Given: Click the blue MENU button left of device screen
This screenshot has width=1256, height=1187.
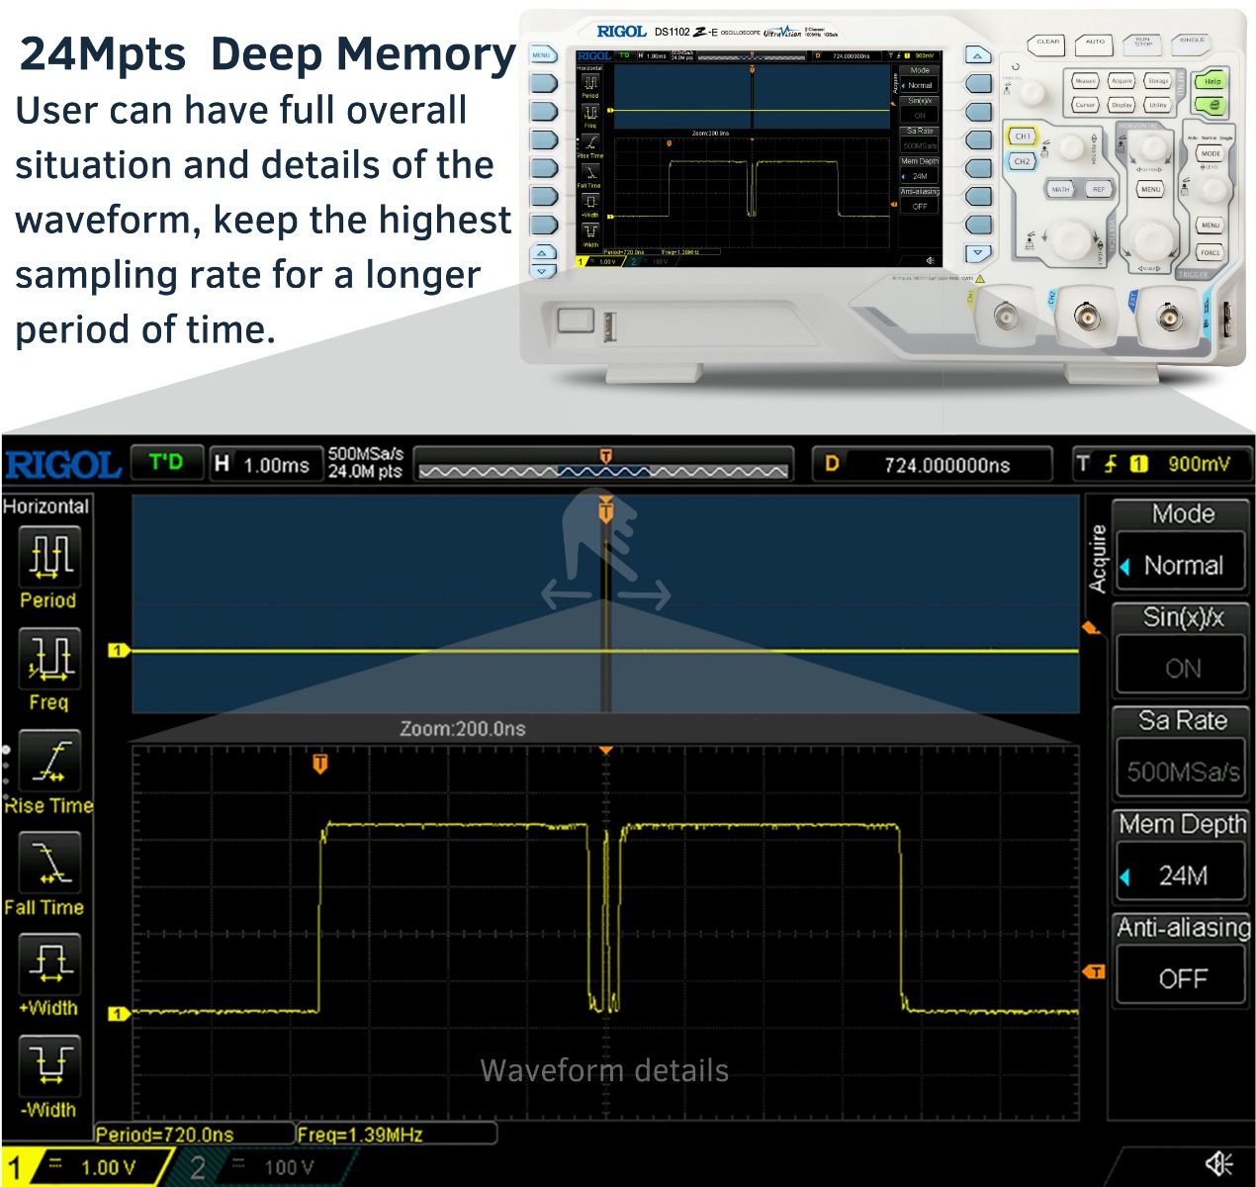Looking at the screenshot, I should (542, 55).
